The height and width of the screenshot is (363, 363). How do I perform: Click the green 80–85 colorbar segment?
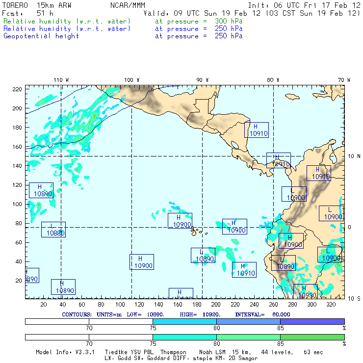click(x=248, y=337)
